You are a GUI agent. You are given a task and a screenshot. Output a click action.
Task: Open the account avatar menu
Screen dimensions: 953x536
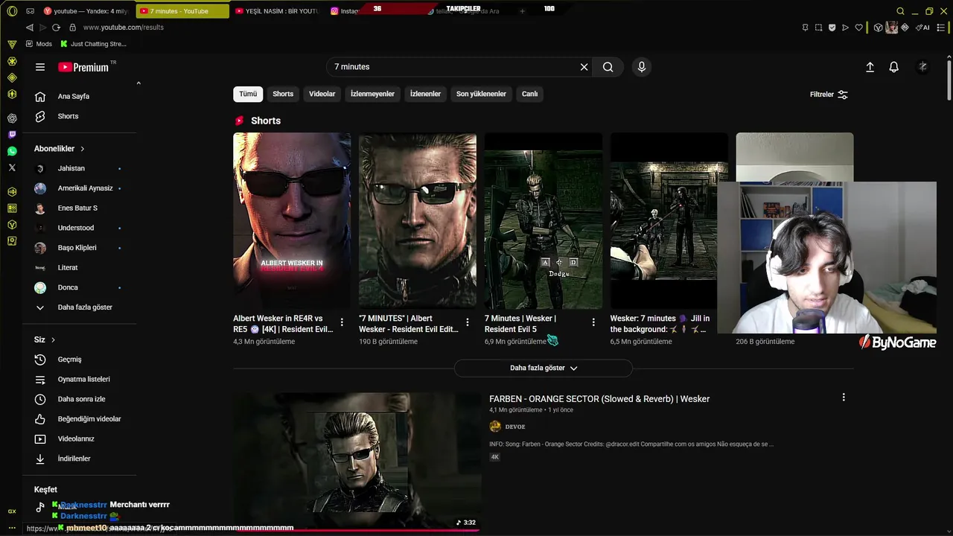pos(922,67)
